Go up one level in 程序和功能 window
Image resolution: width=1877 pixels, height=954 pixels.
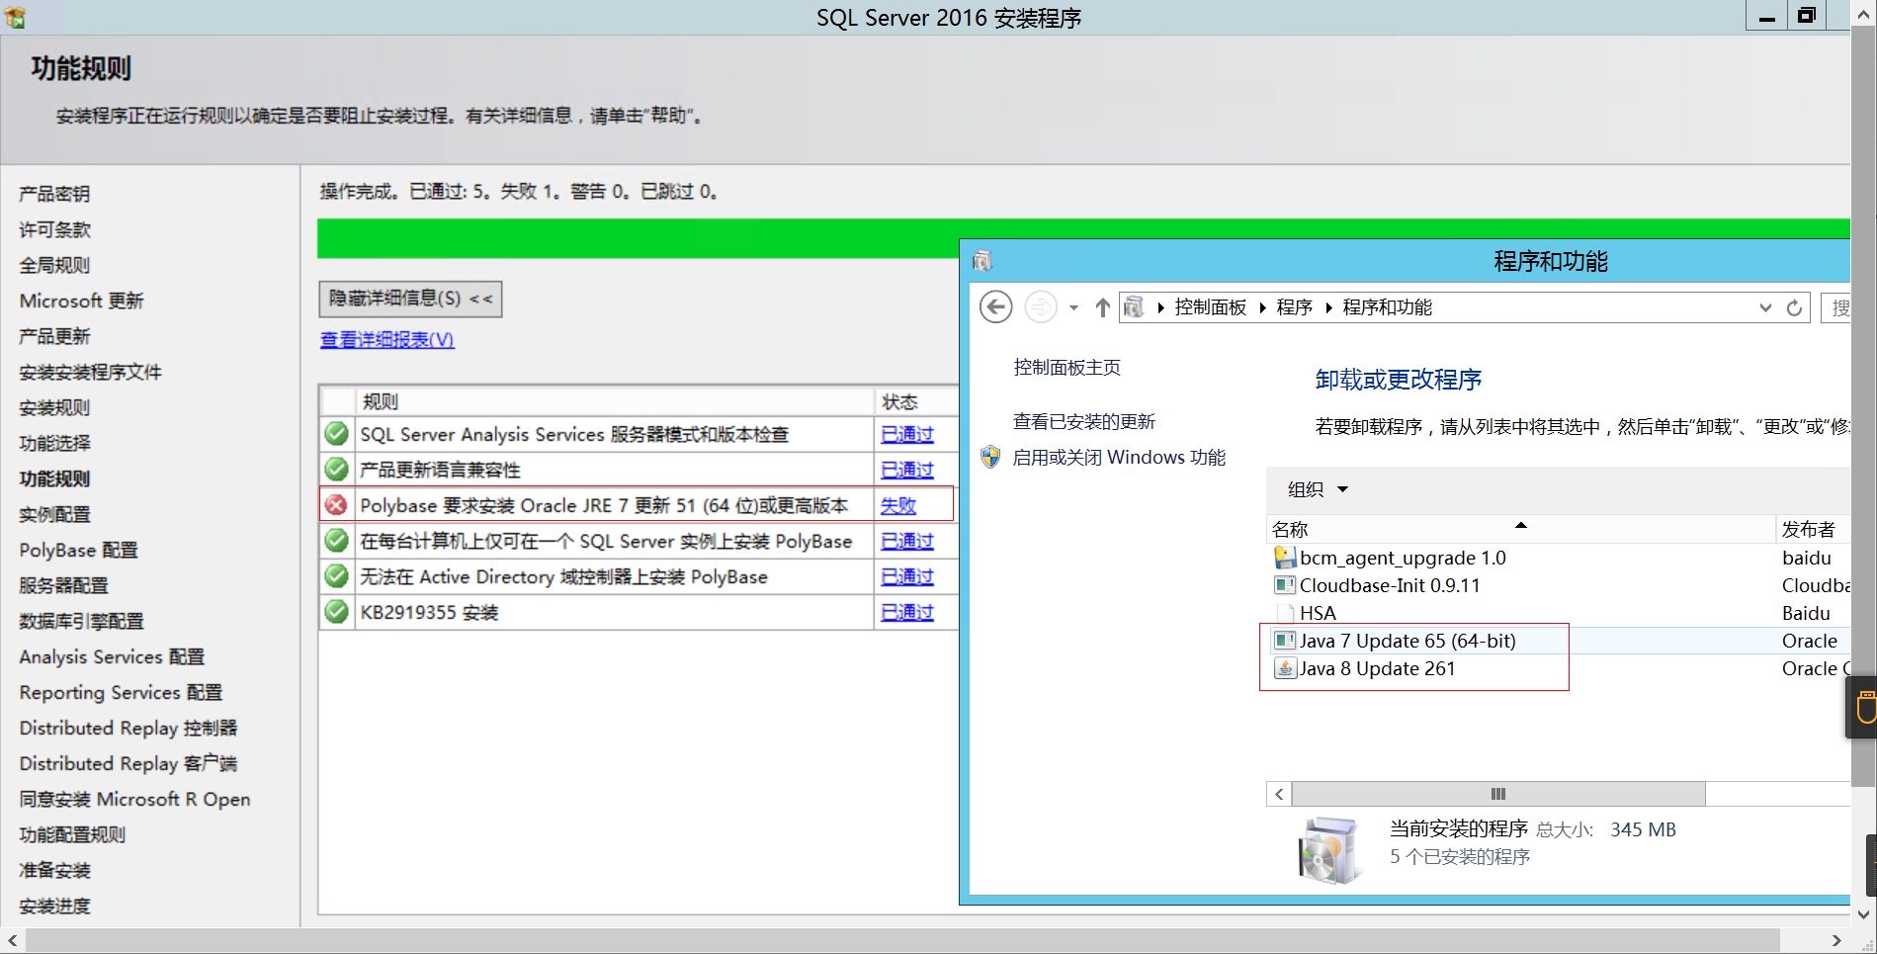[1102, 307]
